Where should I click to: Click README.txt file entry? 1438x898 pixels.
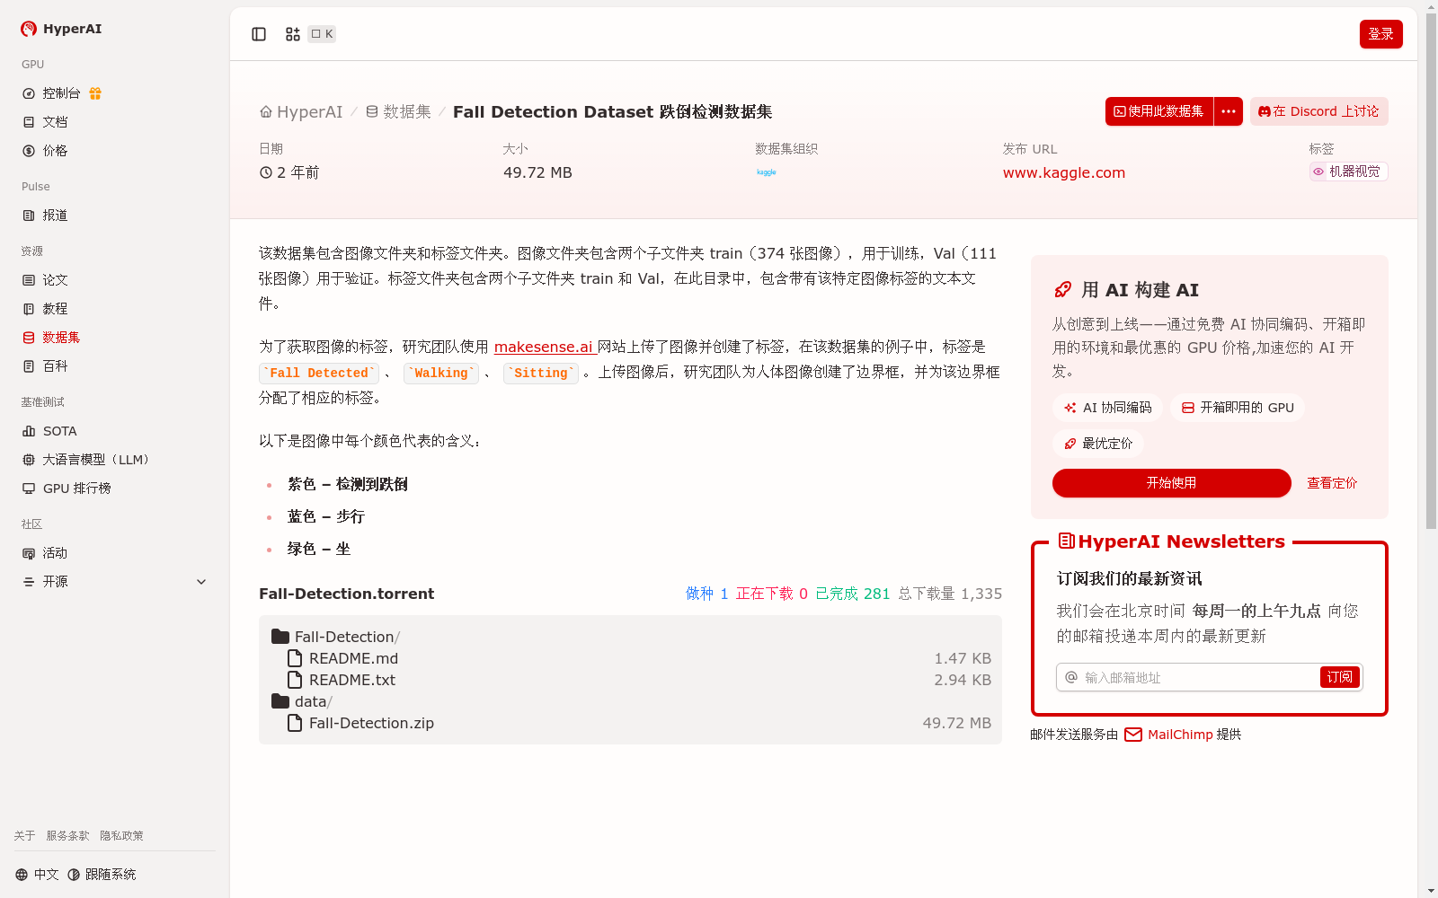352,680
